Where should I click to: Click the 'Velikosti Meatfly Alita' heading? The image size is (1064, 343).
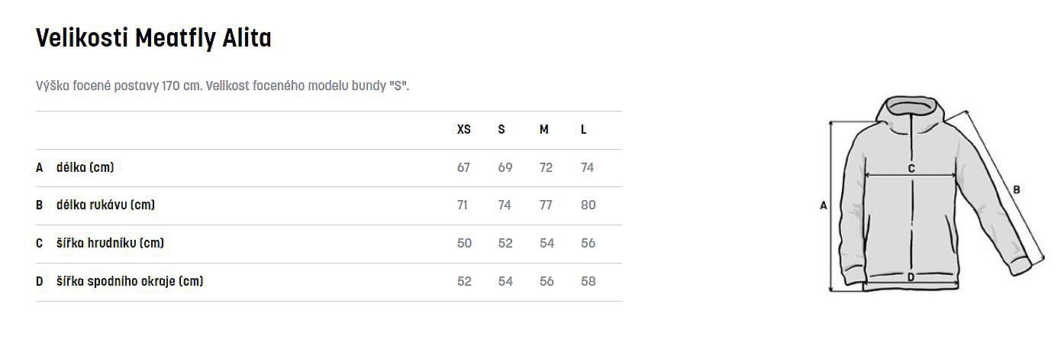pyautogui.click(x=153, y=38)
